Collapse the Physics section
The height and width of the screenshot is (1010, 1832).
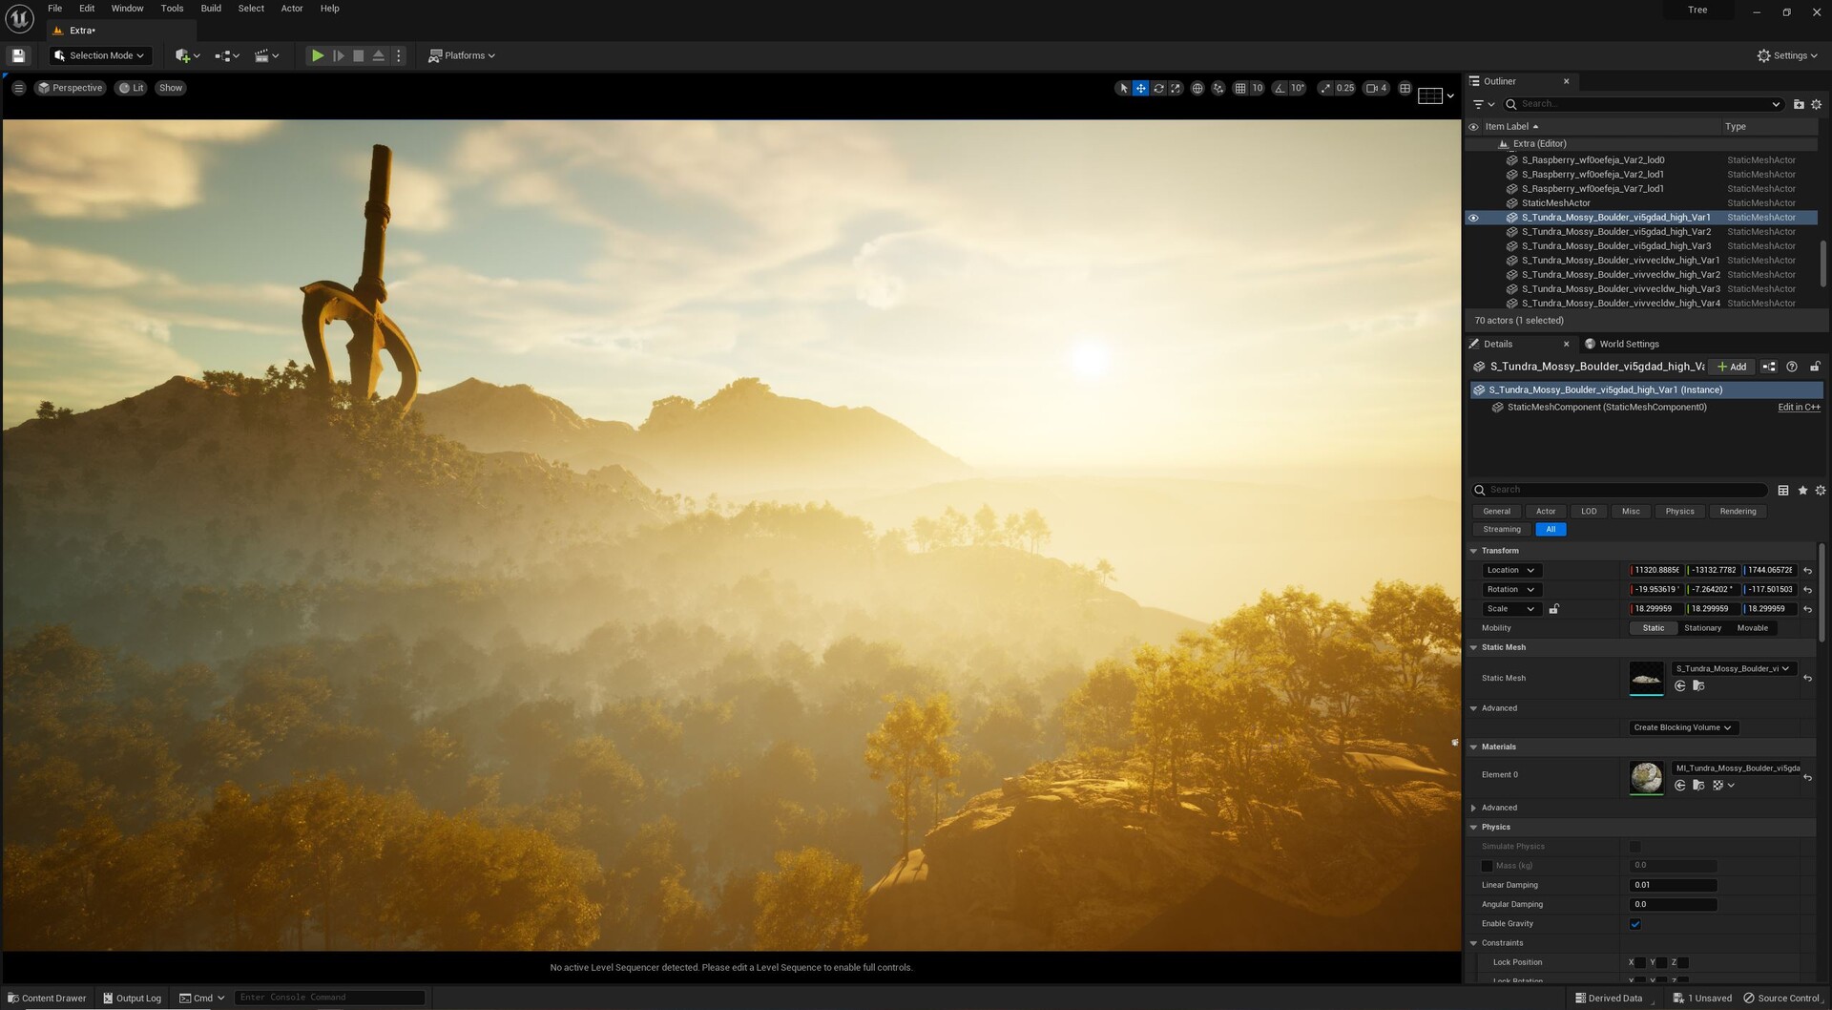[1474, 828]
